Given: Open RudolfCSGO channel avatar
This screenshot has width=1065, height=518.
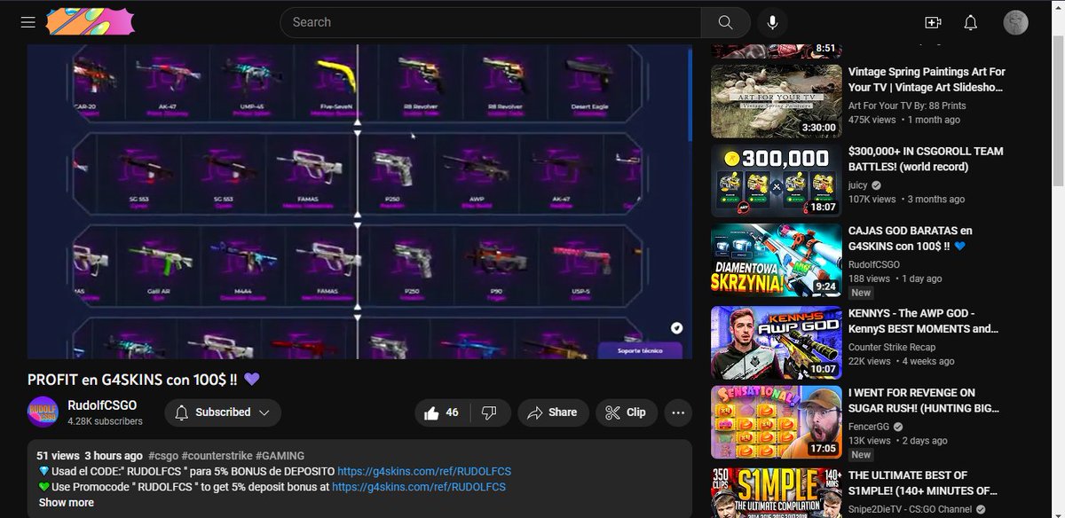Looking at the screenshot, I should point(43,412).
